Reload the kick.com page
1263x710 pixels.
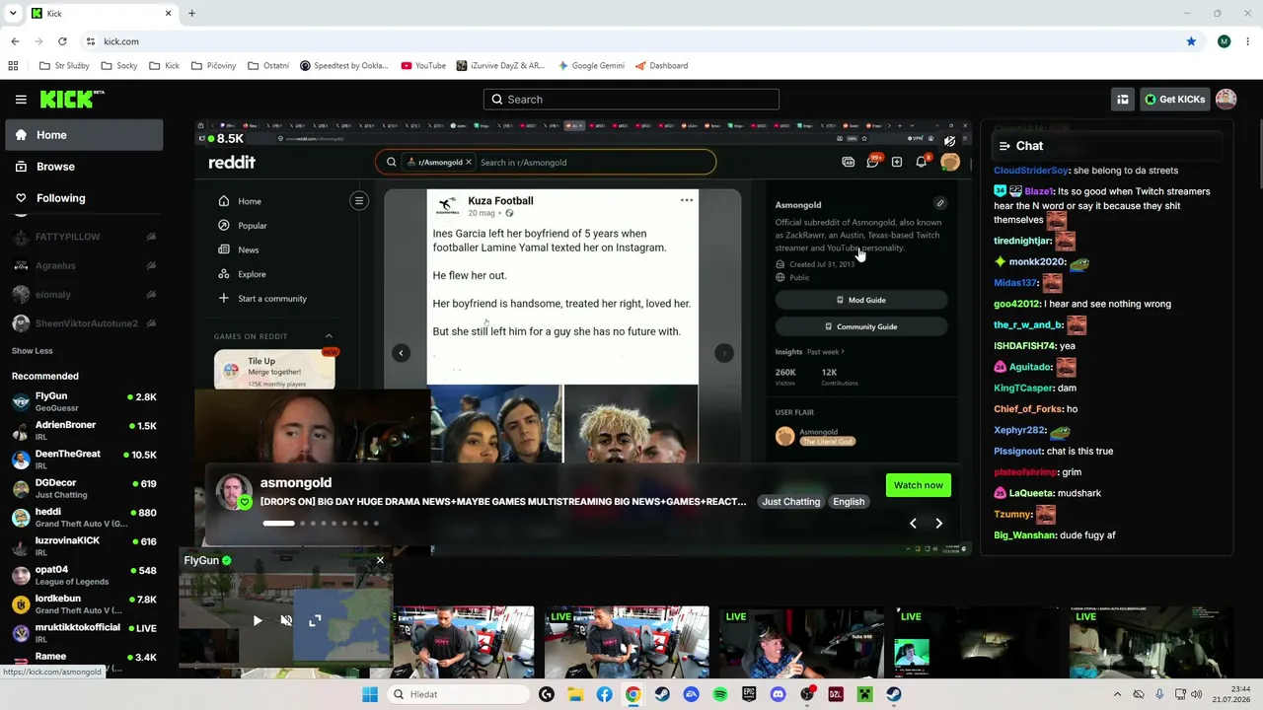click(x=62, y=41)
